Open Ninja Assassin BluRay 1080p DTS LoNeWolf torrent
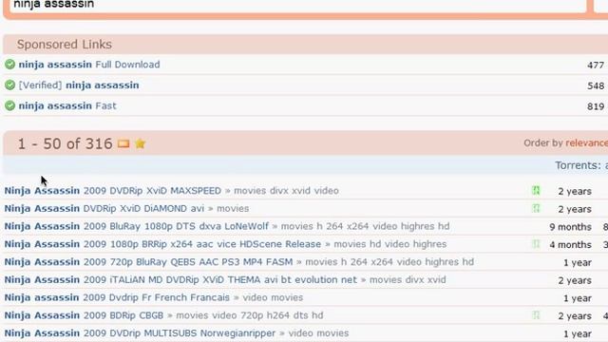Image resolution: width=608 pixels, height=342 pixels. [137, 226]
